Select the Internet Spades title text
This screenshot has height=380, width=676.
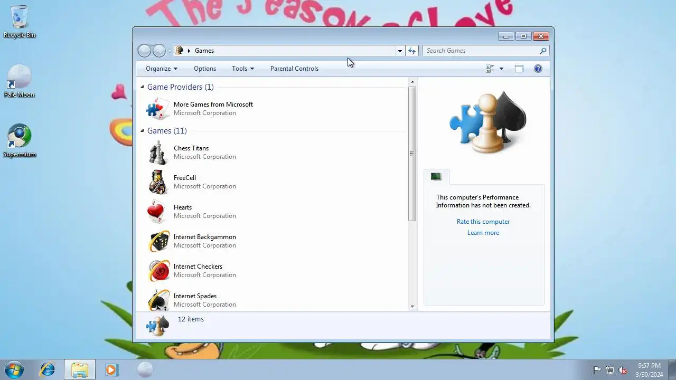(195, 296)
